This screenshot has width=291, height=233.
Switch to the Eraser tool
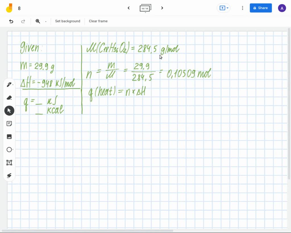coord(9,97)
